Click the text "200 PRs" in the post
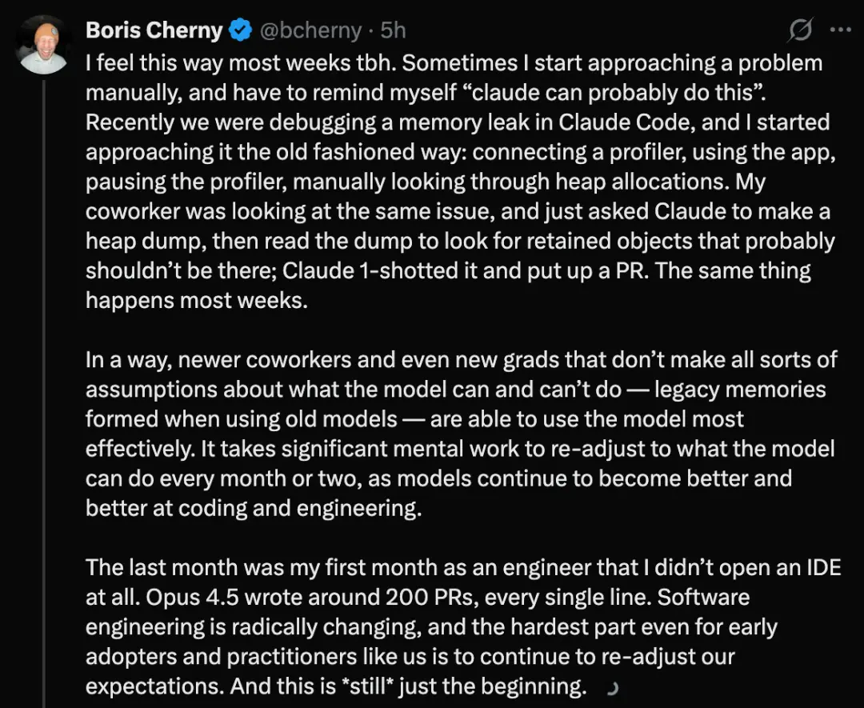The height and width of the screenshot is (708, 864). 410,597
